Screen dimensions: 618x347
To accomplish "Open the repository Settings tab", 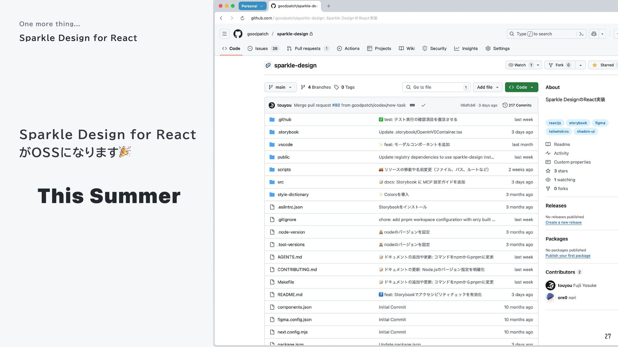I will [x=497, y=49].
